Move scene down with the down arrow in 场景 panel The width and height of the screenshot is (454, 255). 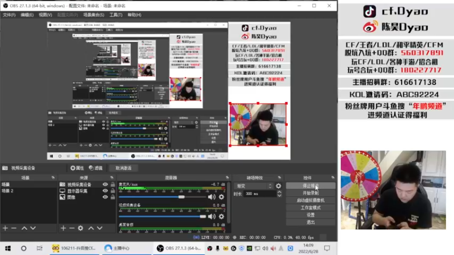pyautogui.click(x=33, y=228)
